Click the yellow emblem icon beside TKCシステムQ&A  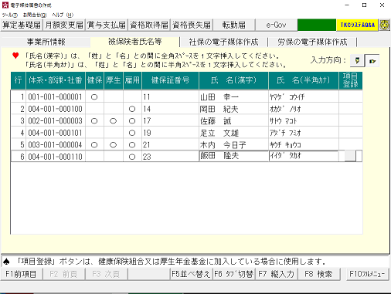(385, 25)
